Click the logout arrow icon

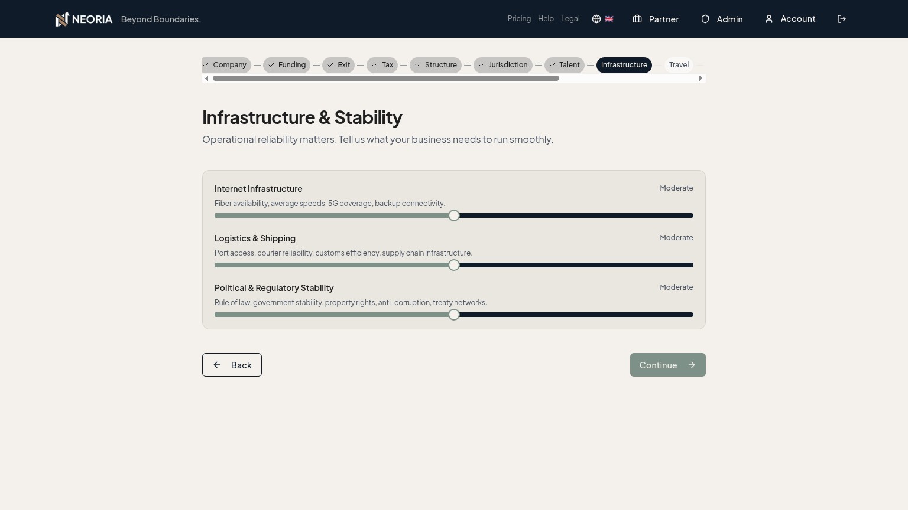pyautogui.click(x=842, y=19)
